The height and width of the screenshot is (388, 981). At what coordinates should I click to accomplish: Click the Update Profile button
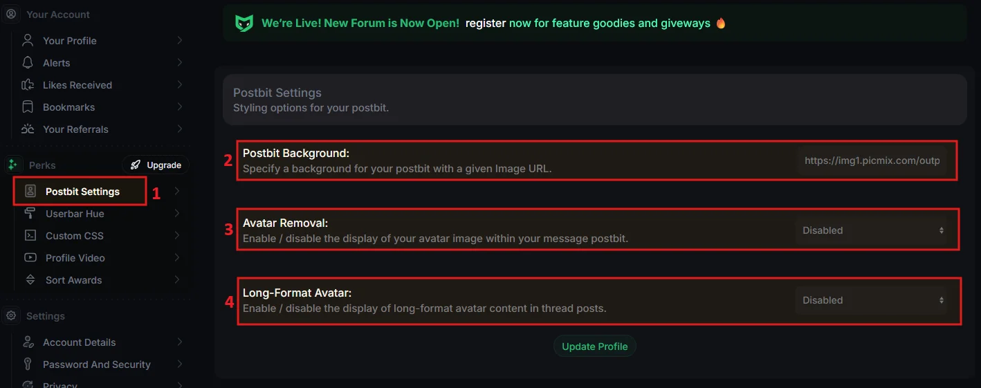pyautogui.click(x=594, y=346)
